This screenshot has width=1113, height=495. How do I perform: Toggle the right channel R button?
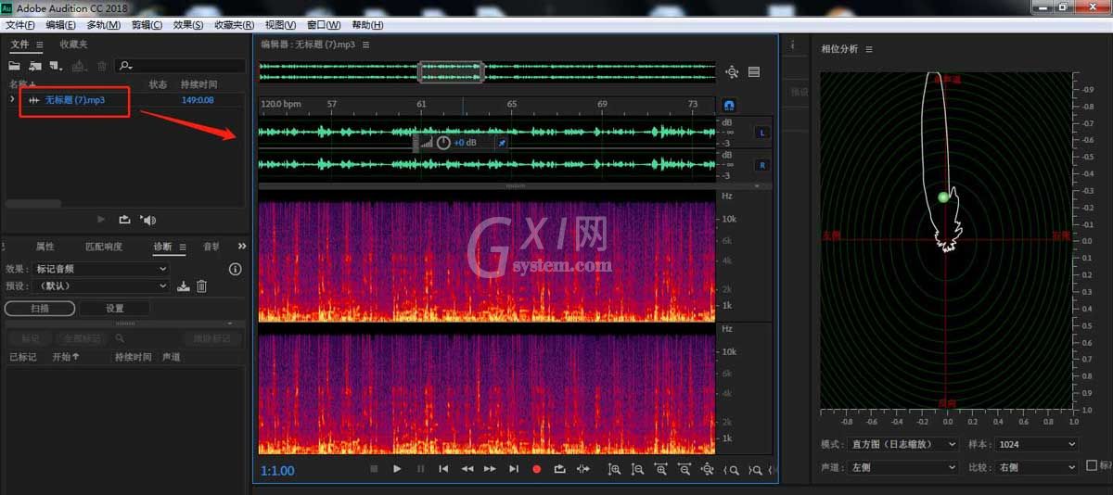(762, 165)
